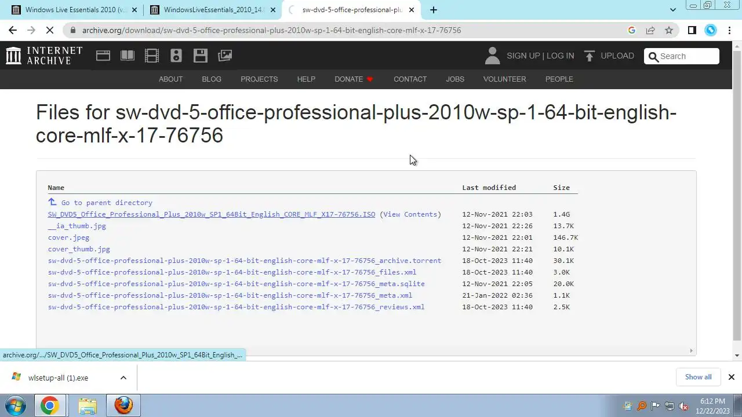This screenshot has width=742, height=417.
Task: Open the tab search dropdown arrow
Action: [x=672, y=10]
